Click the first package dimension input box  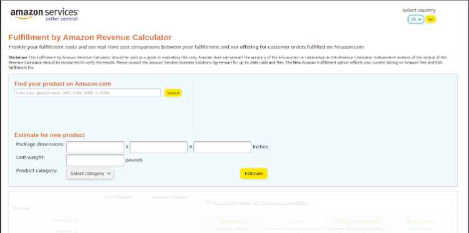click(95, 147)
